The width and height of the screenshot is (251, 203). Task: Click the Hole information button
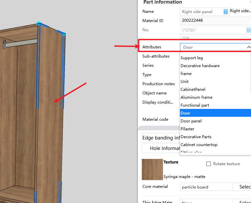(161, 148)
